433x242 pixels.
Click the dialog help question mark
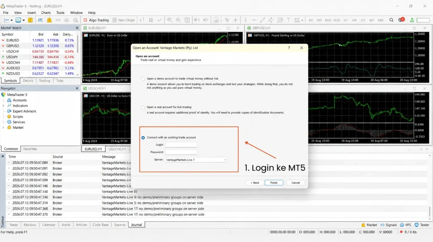[x=289, y=48]
